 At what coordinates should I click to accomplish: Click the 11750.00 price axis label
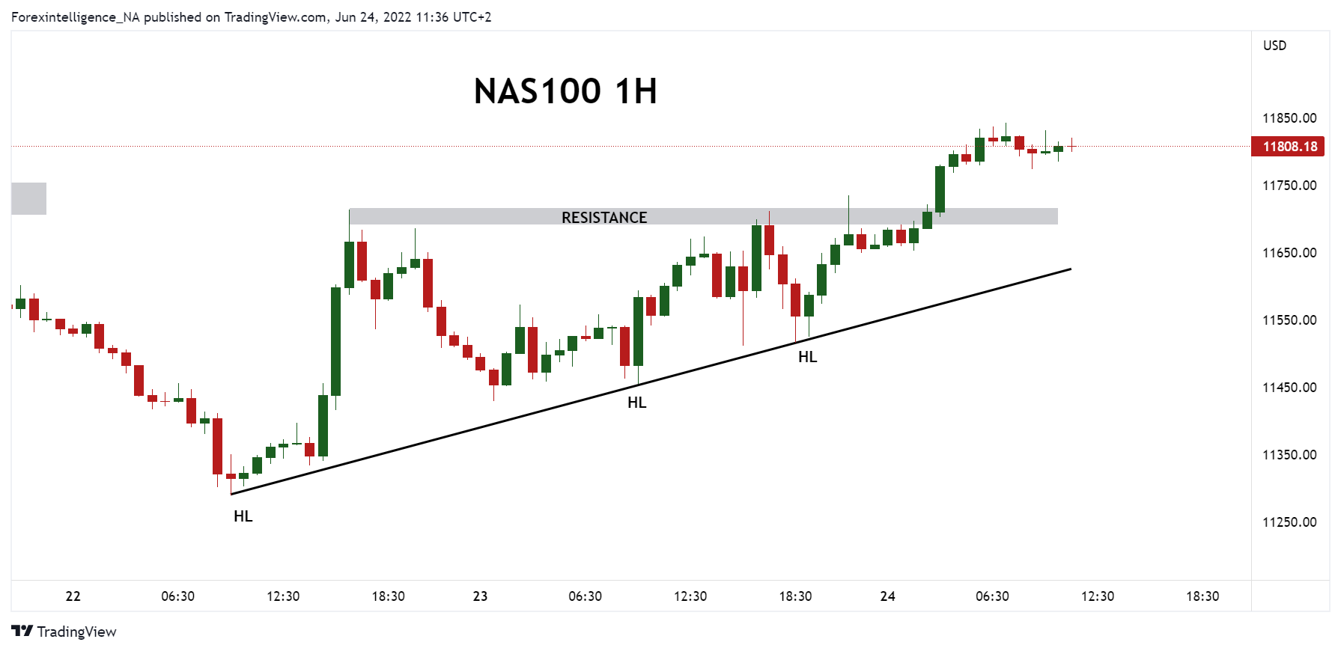(1289, 186)
